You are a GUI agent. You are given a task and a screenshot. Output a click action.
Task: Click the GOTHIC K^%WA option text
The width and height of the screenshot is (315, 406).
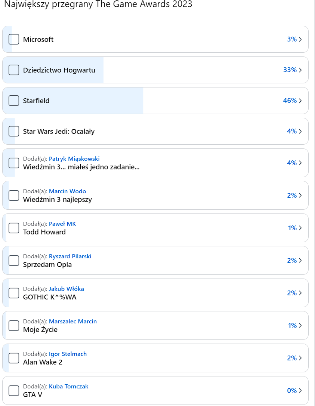50,297
